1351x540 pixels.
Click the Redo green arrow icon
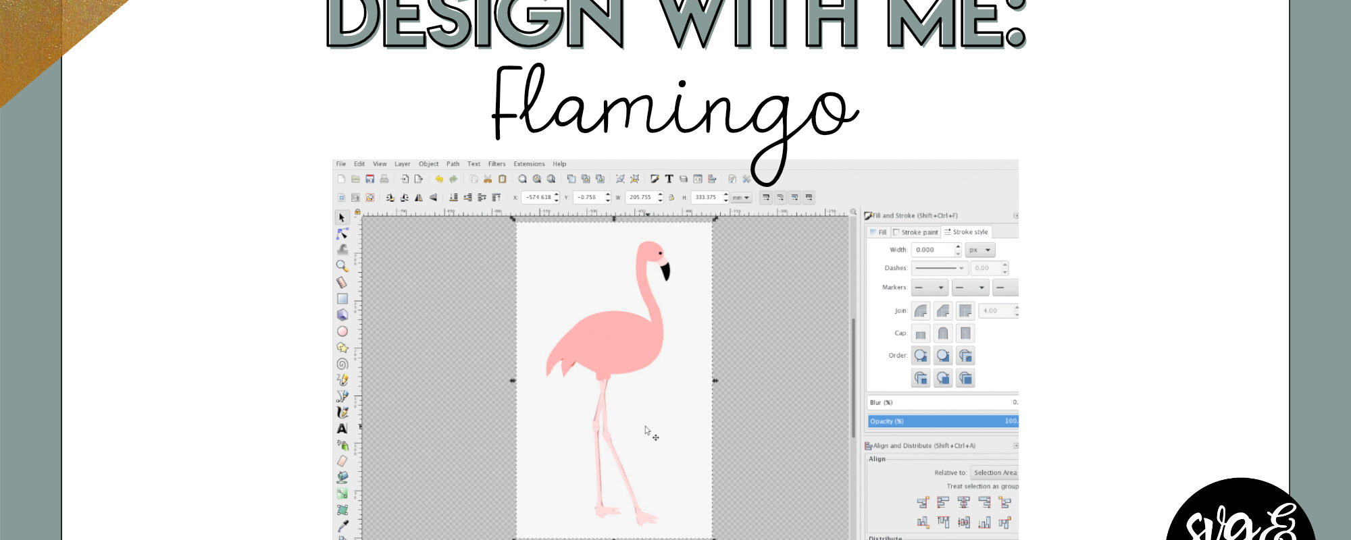pyautogui.click(x=453, y=179)
